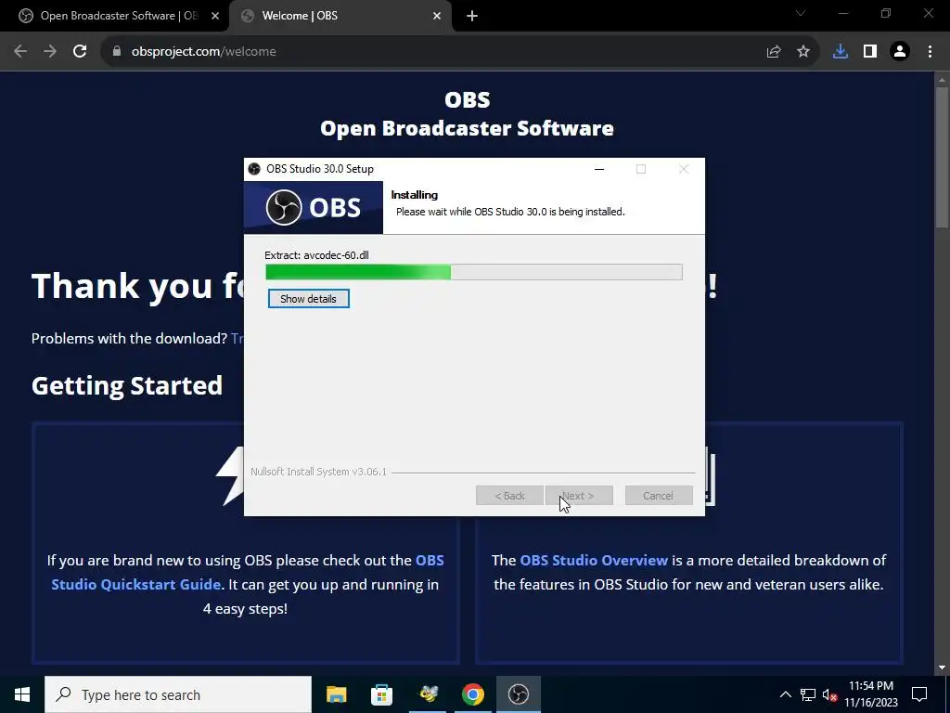Click the taskbar search box

click(x=178, y=694)
